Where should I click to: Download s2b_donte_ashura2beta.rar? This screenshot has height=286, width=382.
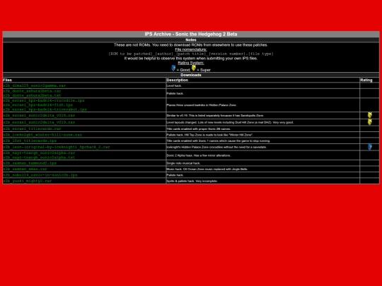(32, 91)
